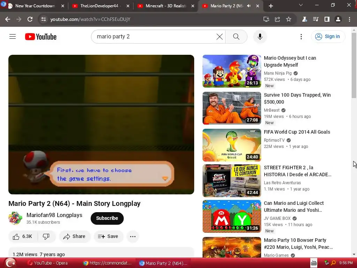Open site information icon in address bar

44,20
